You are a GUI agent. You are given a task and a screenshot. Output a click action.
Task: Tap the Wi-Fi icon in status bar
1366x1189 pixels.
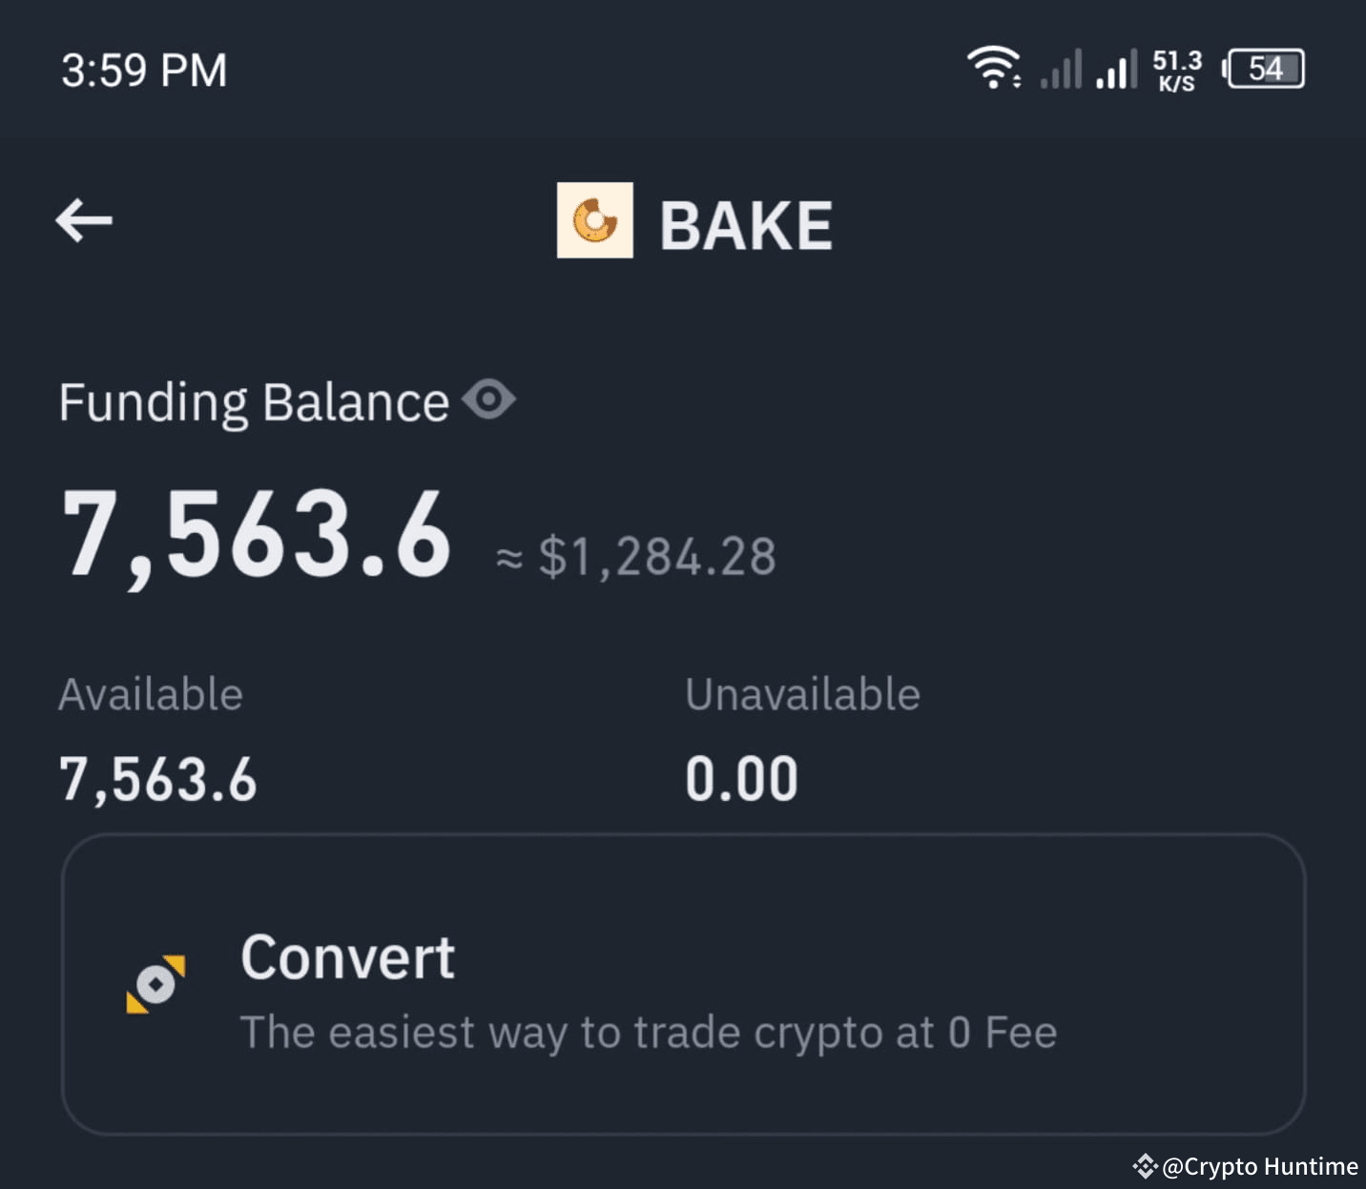pos(993,67)
